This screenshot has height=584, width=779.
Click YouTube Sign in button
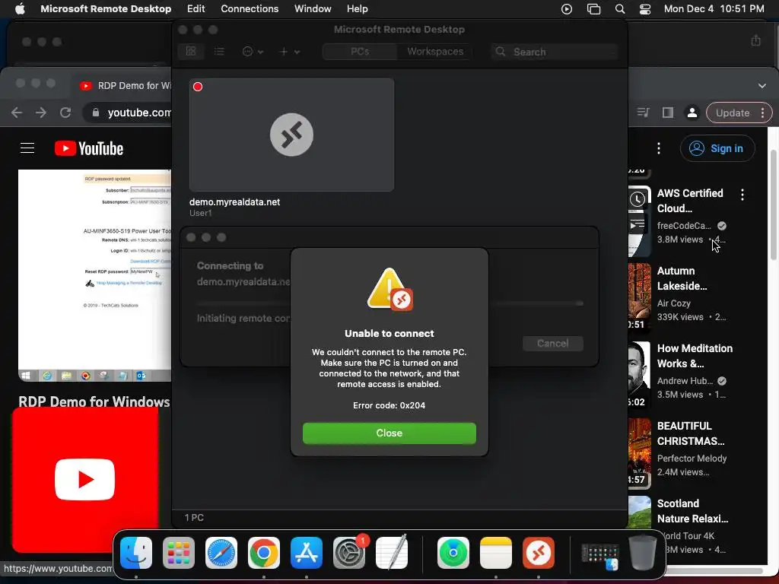pos(717,148)
